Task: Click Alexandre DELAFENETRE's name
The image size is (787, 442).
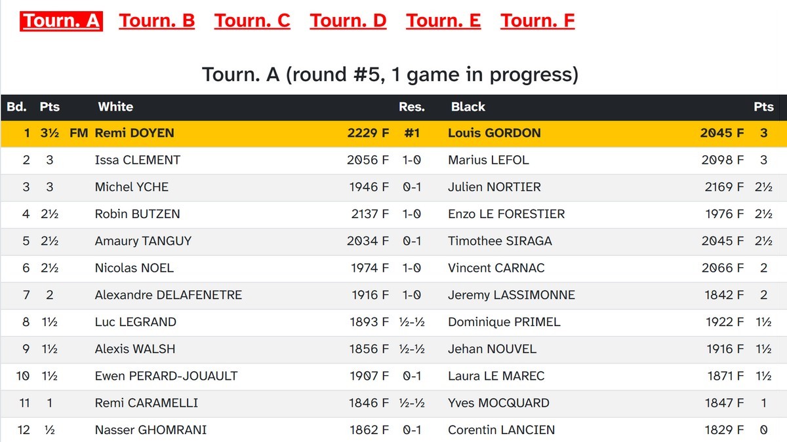Action: [168, 295]
